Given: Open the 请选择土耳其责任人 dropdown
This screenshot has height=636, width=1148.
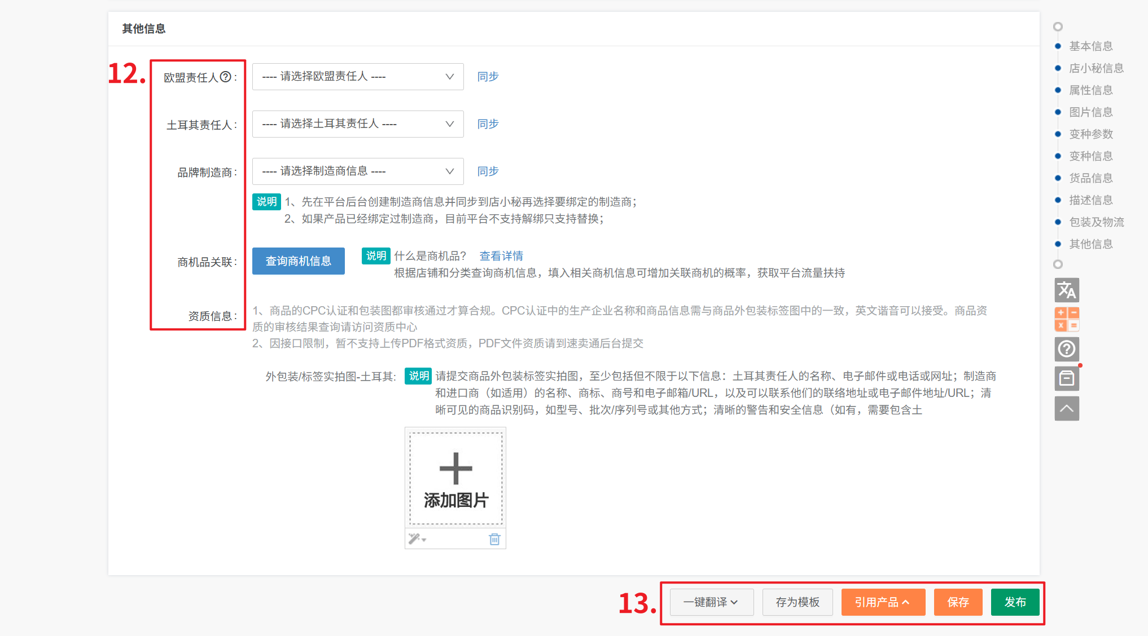Looking at the screenshot, I should point(357,124).
